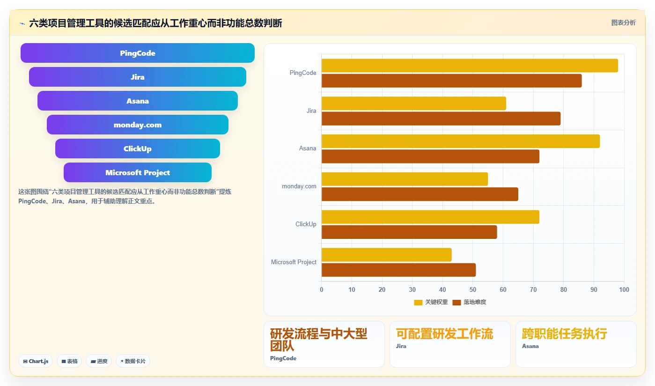Click ClickUp's yellow 关键权重 bar
Screen dimensions: 655x386
[430, 217]
